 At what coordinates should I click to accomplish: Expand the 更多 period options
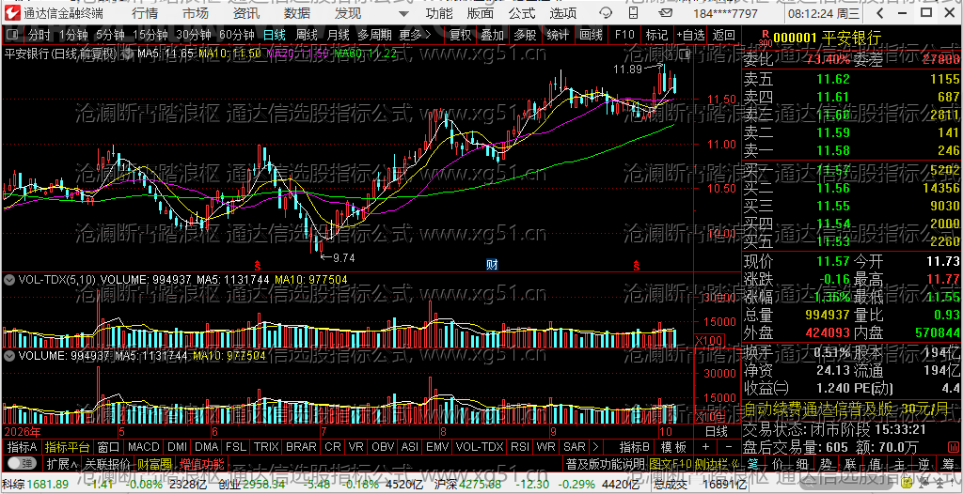point(414,35)
